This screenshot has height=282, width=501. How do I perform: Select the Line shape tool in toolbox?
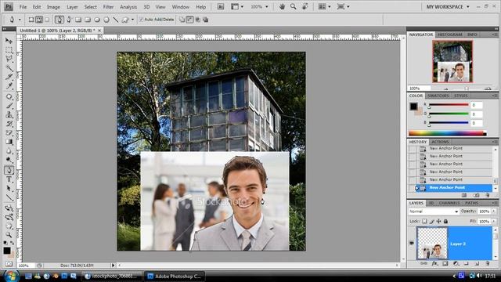point(9,197)
